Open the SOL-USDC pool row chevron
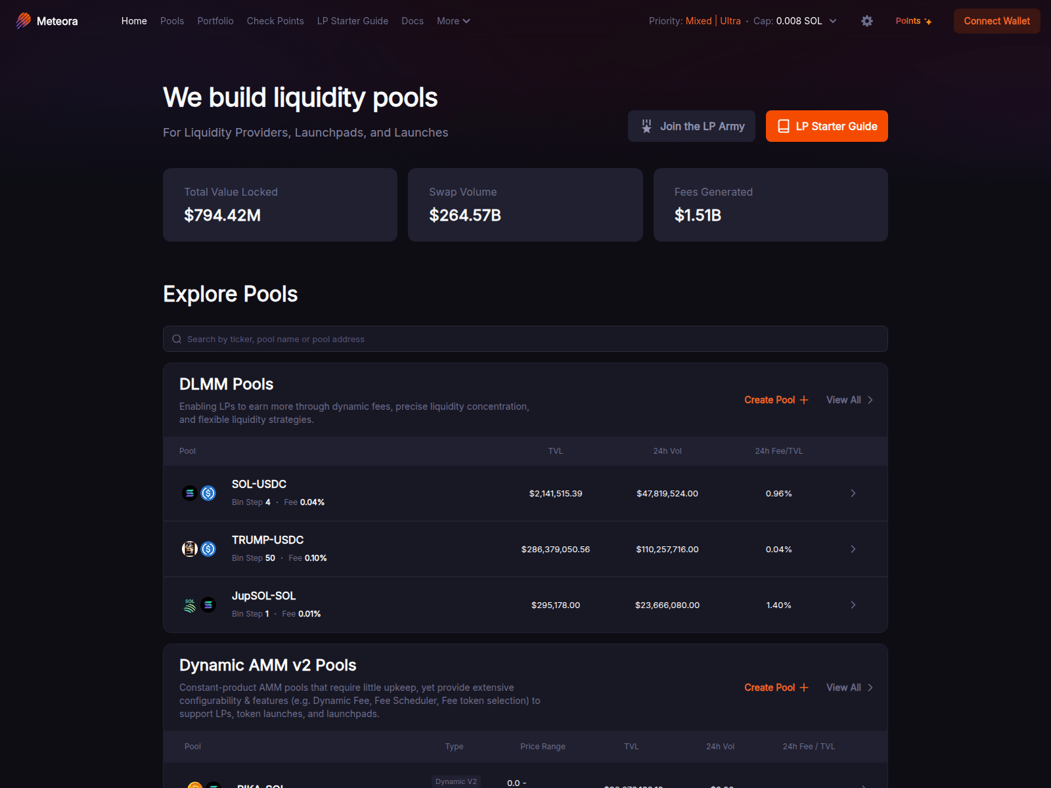1051x788 pixels. click(853, 493)
